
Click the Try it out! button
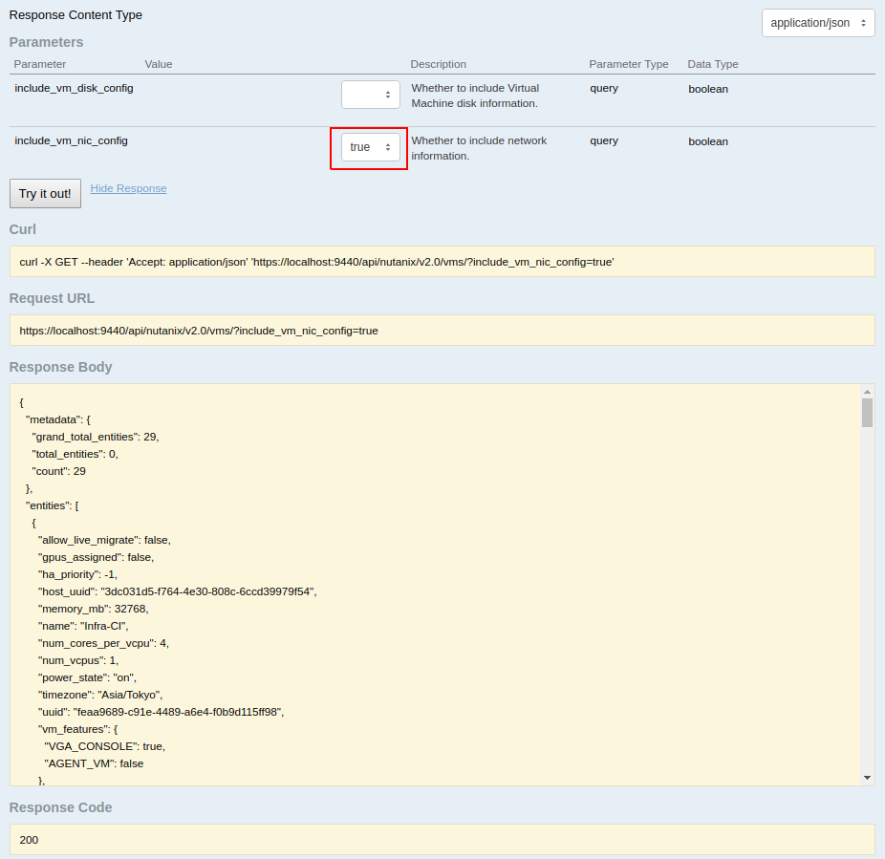pos(45,193)
